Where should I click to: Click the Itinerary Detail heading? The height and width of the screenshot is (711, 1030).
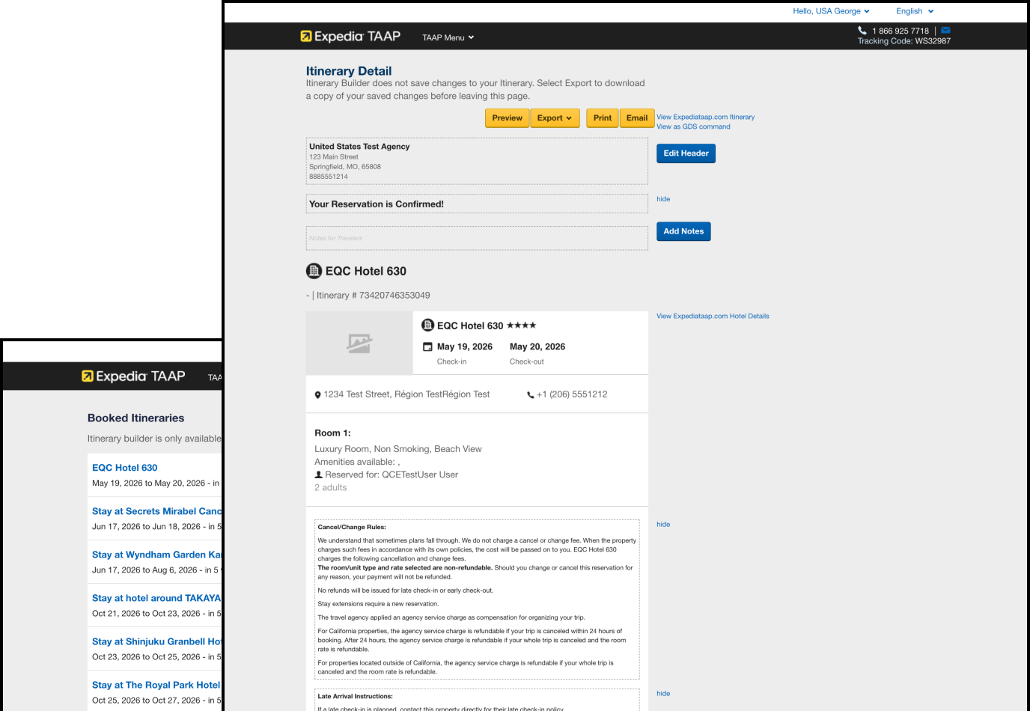pos(349,71)
